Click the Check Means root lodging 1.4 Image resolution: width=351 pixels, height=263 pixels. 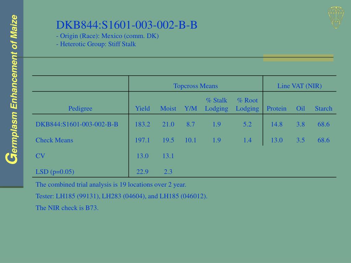point(247,140)
